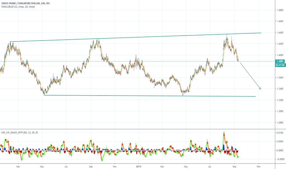The width and height of the screenshot is (286, 169).
Task: Click the 1.4600 price axis label
Action: click(x=280, y=22)
